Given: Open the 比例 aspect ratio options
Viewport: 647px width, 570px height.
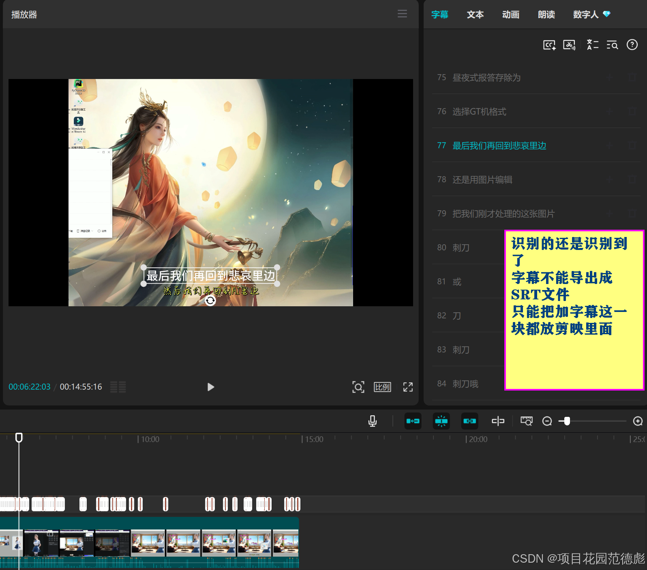Looking at the screenshot, I should coord(382,387).
